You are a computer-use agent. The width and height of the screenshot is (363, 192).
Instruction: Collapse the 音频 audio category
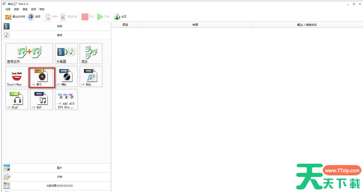(56, 35)
